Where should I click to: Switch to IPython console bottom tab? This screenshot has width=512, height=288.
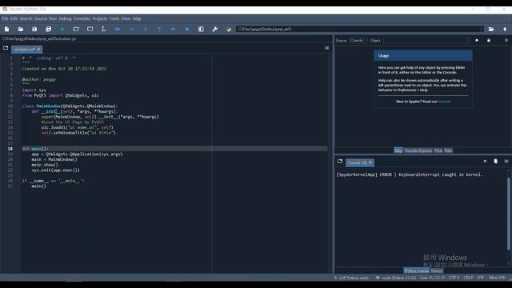(x=416, y=270)
